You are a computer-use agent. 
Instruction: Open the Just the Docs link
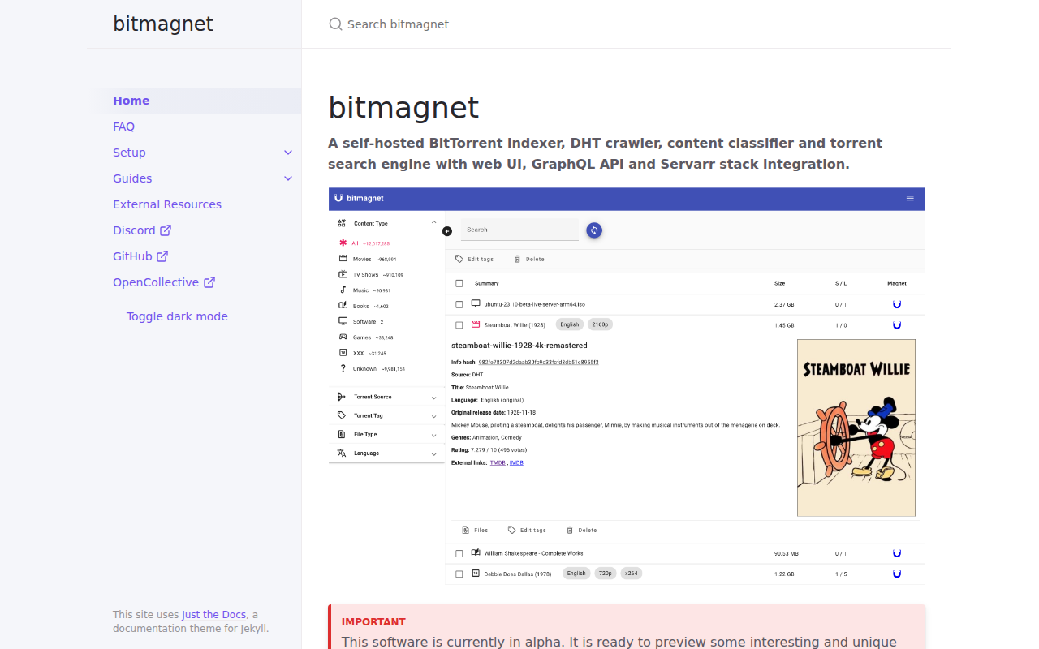click(214, 615)
